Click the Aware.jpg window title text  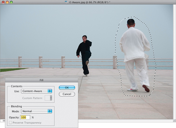(90, 2)
